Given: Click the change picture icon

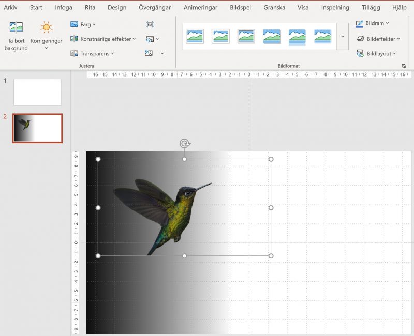Looking at the screenshot, I should (150, 39).
